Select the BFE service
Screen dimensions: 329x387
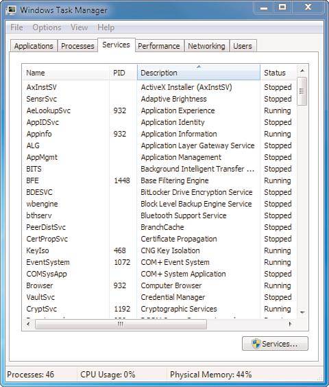tap(159, 180)
